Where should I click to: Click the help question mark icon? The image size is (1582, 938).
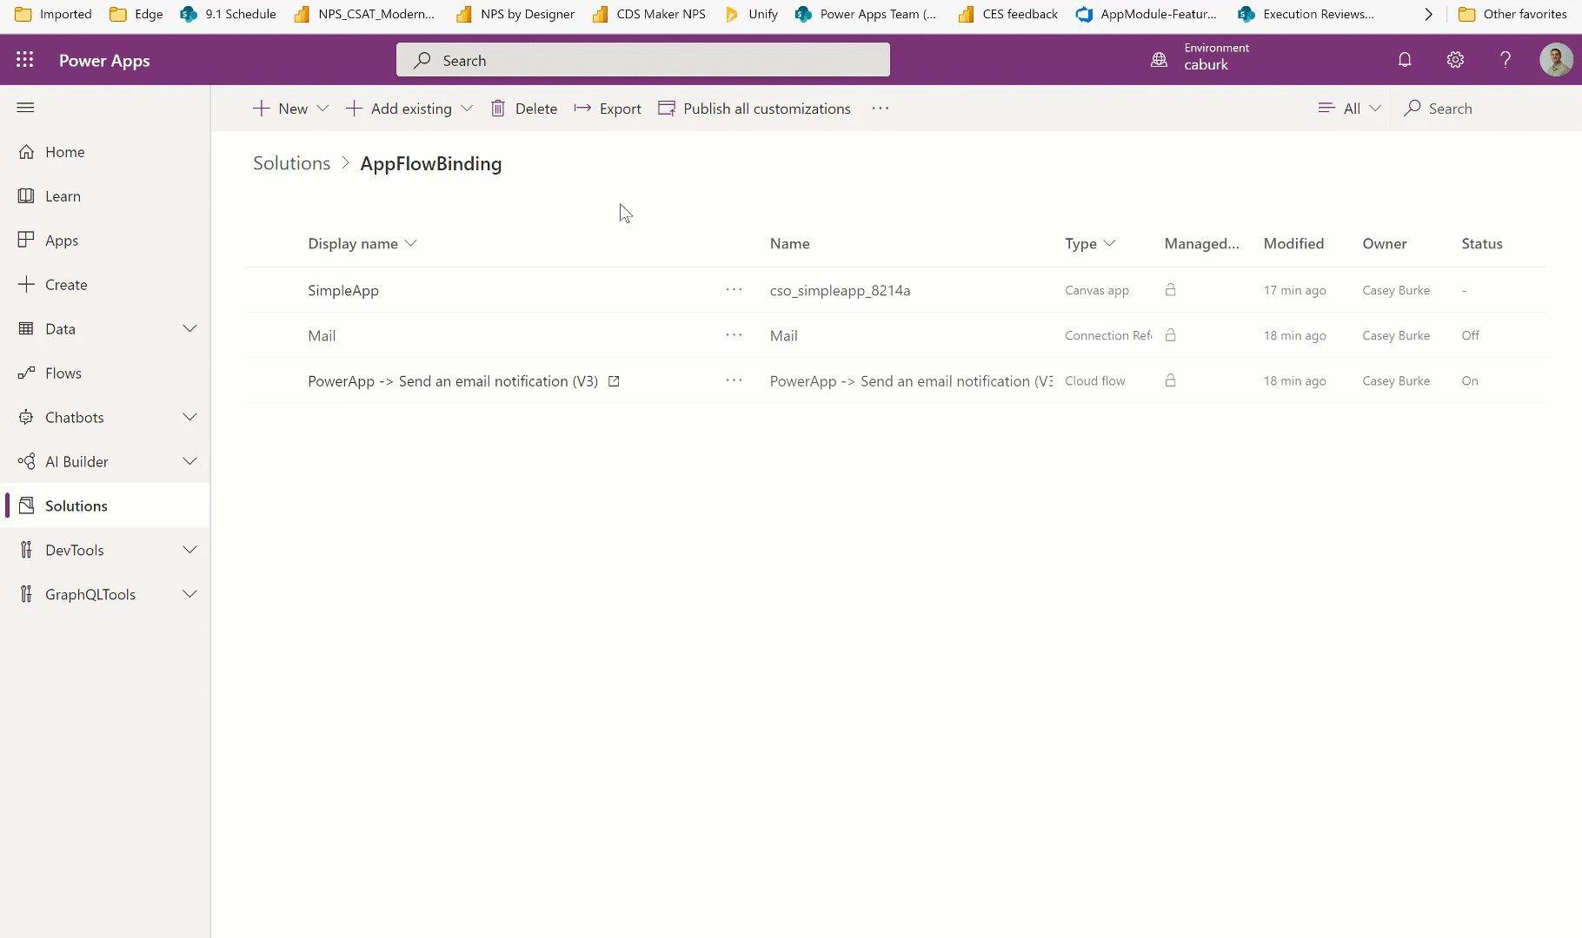point(1506,60)
